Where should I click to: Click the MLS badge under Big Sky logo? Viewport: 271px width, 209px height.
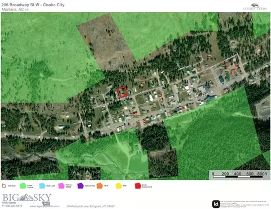coord(46,203)
